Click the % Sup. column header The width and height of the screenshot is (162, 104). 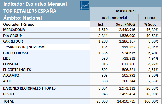point(150,24)
